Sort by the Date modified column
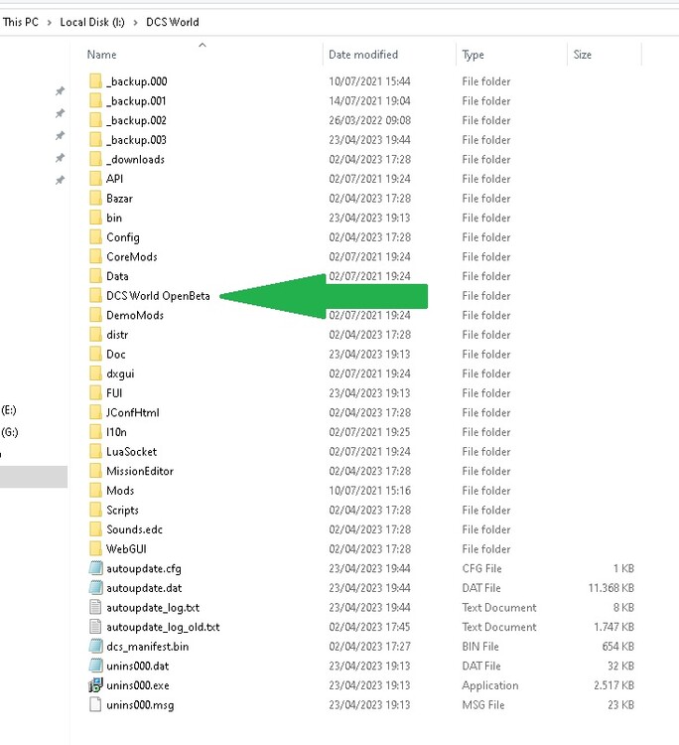 point(363,55)
